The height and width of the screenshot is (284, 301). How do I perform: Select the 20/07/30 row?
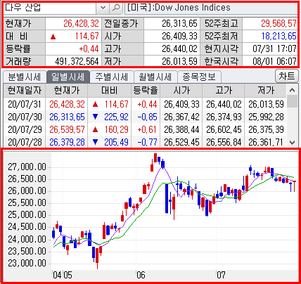pos(145,117)
